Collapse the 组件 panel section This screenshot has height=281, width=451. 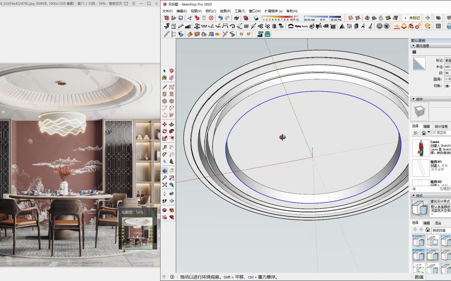[x=413, y=99]
